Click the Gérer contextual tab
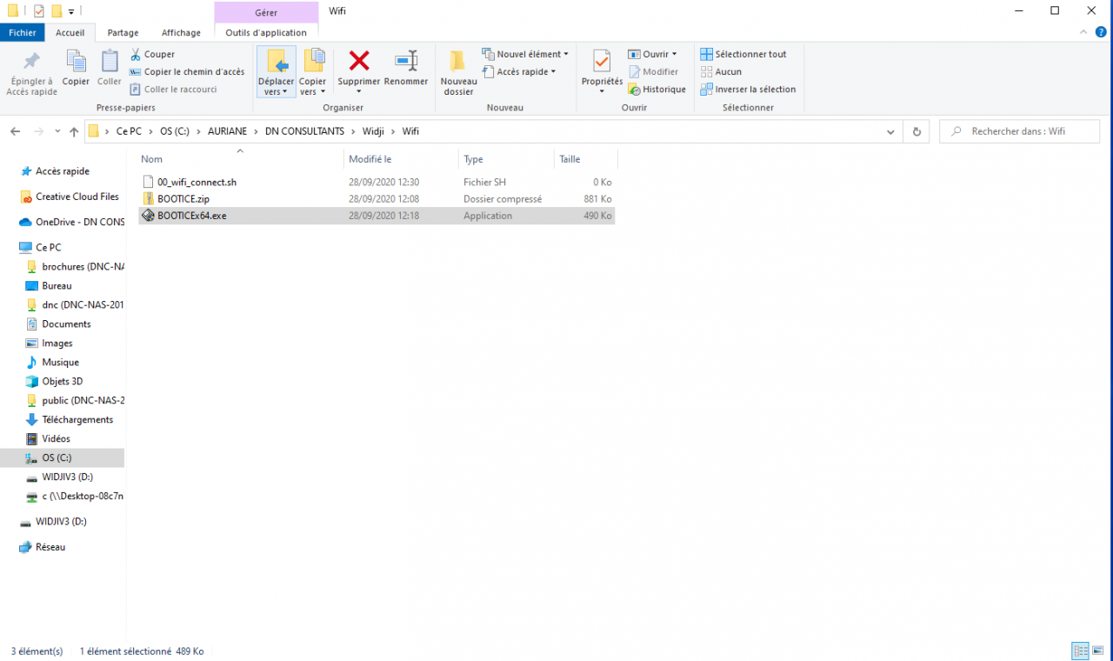 (x=266, y=12)
